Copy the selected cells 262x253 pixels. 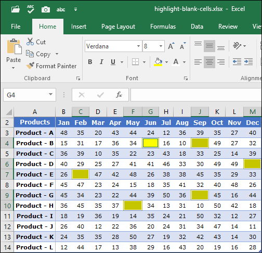(x=38, y=54)
